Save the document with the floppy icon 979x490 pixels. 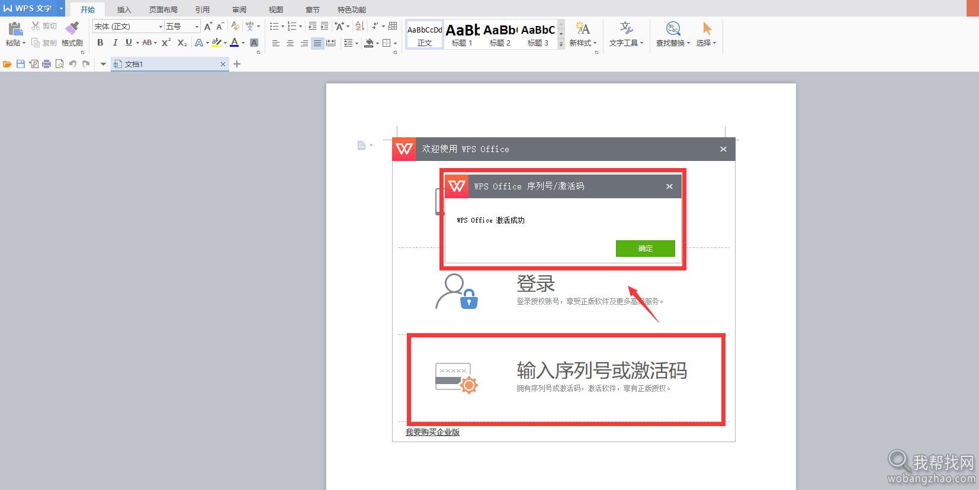pyautogui.click(x=21, y=64)
